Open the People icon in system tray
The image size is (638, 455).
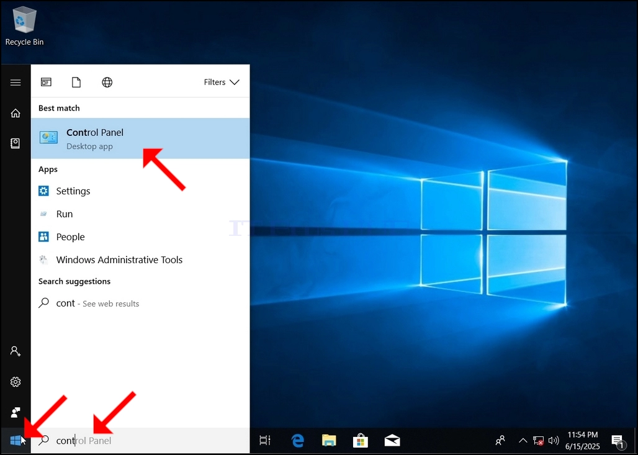[500, 440]
